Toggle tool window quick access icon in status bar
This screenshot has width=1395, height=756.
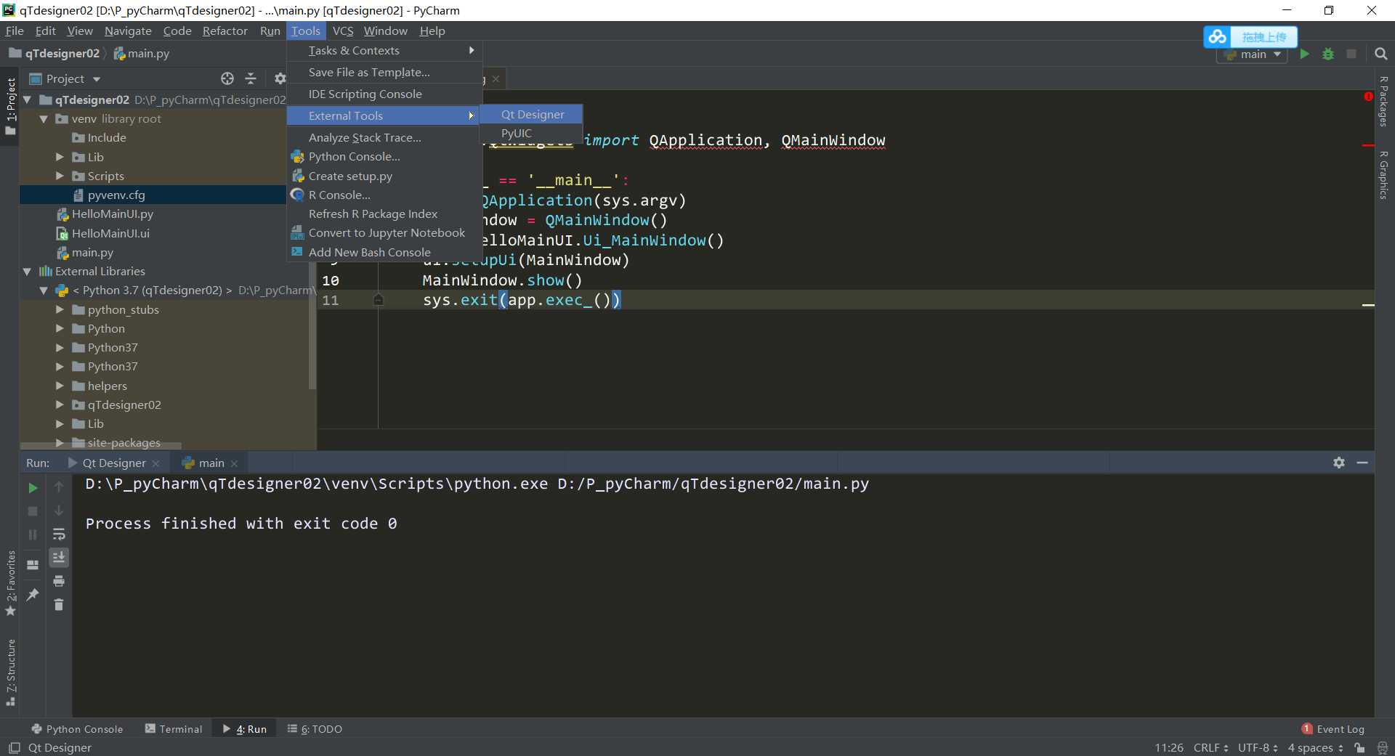pos(14,747)
